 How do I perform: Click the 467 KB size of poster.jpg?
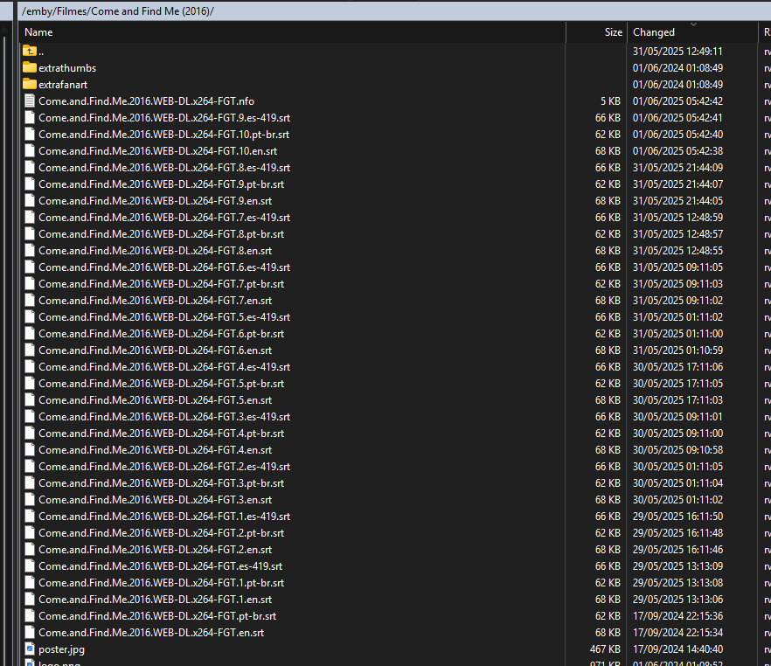(x=605, y=649)
